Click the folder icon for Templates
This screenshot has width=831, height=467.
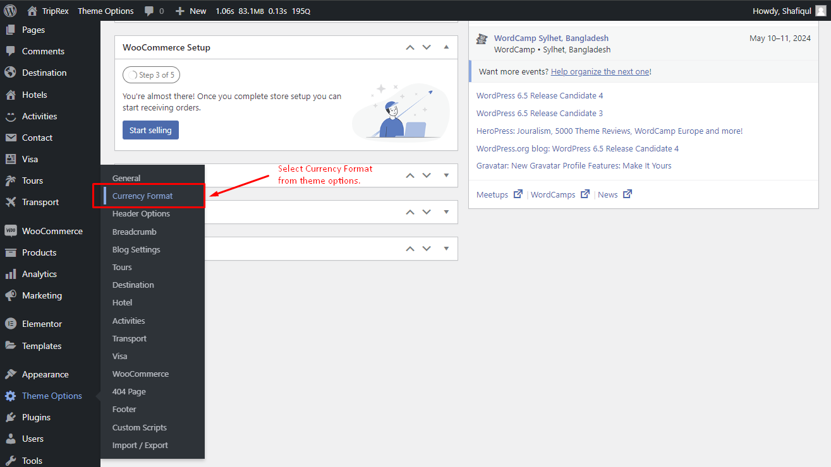click(x=10, y=346)
